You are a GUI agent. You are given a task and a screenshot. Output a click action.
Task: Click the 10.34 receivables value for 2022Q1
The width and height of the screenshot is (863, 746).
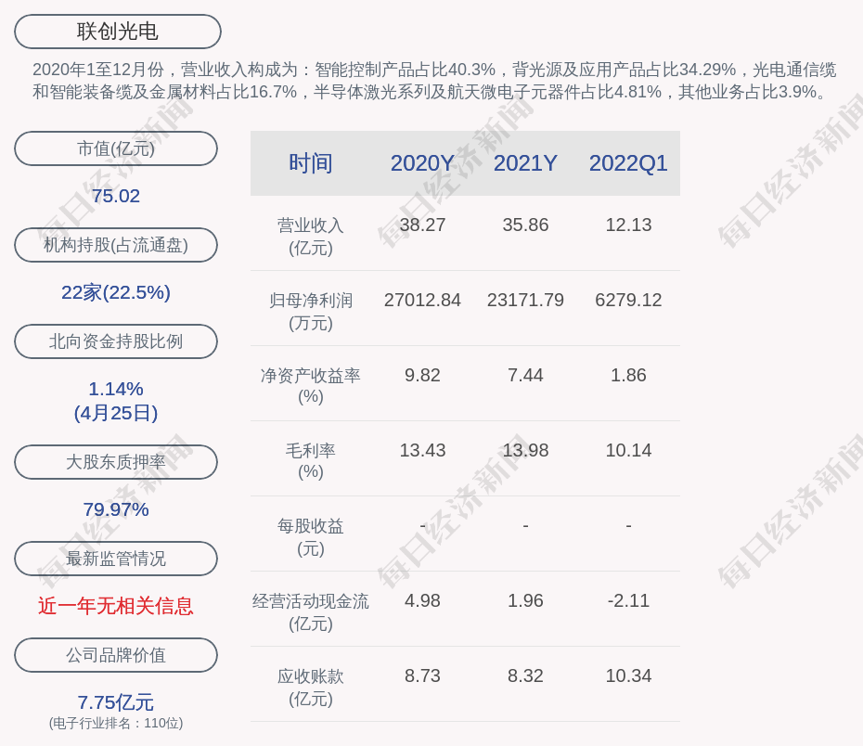point(628,676)
